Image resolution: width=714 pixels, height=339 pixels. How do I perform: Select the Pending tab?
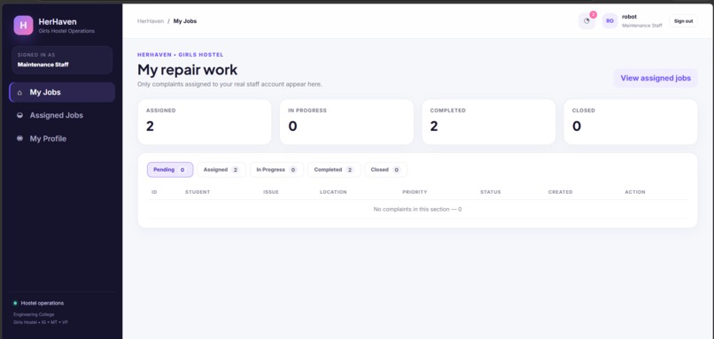[x=170, y=170]
